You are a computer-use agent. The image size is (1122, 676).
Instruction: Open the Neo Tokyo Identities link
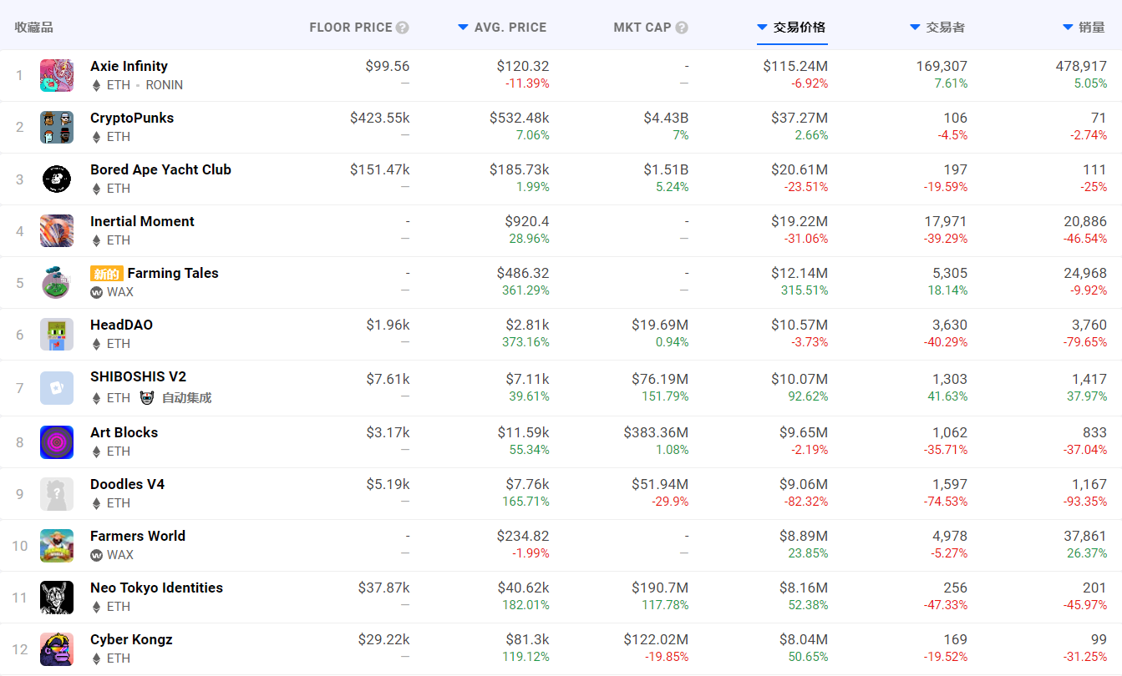[x=156, y=588]
